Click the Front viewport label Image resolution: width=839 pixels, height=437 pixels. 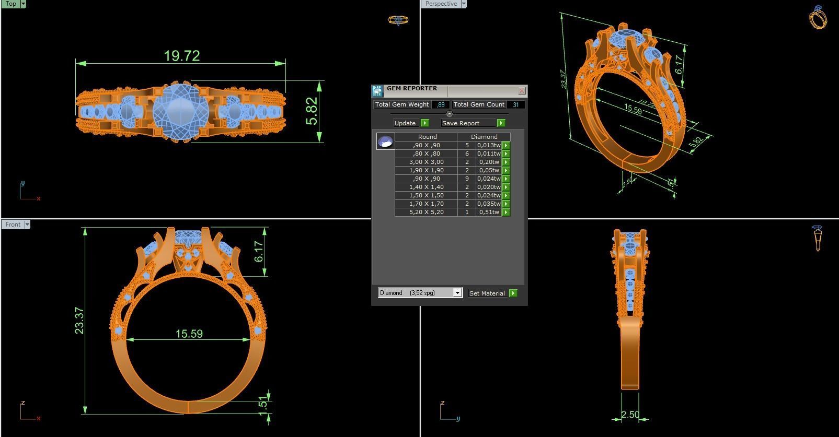tap(13, 225)
